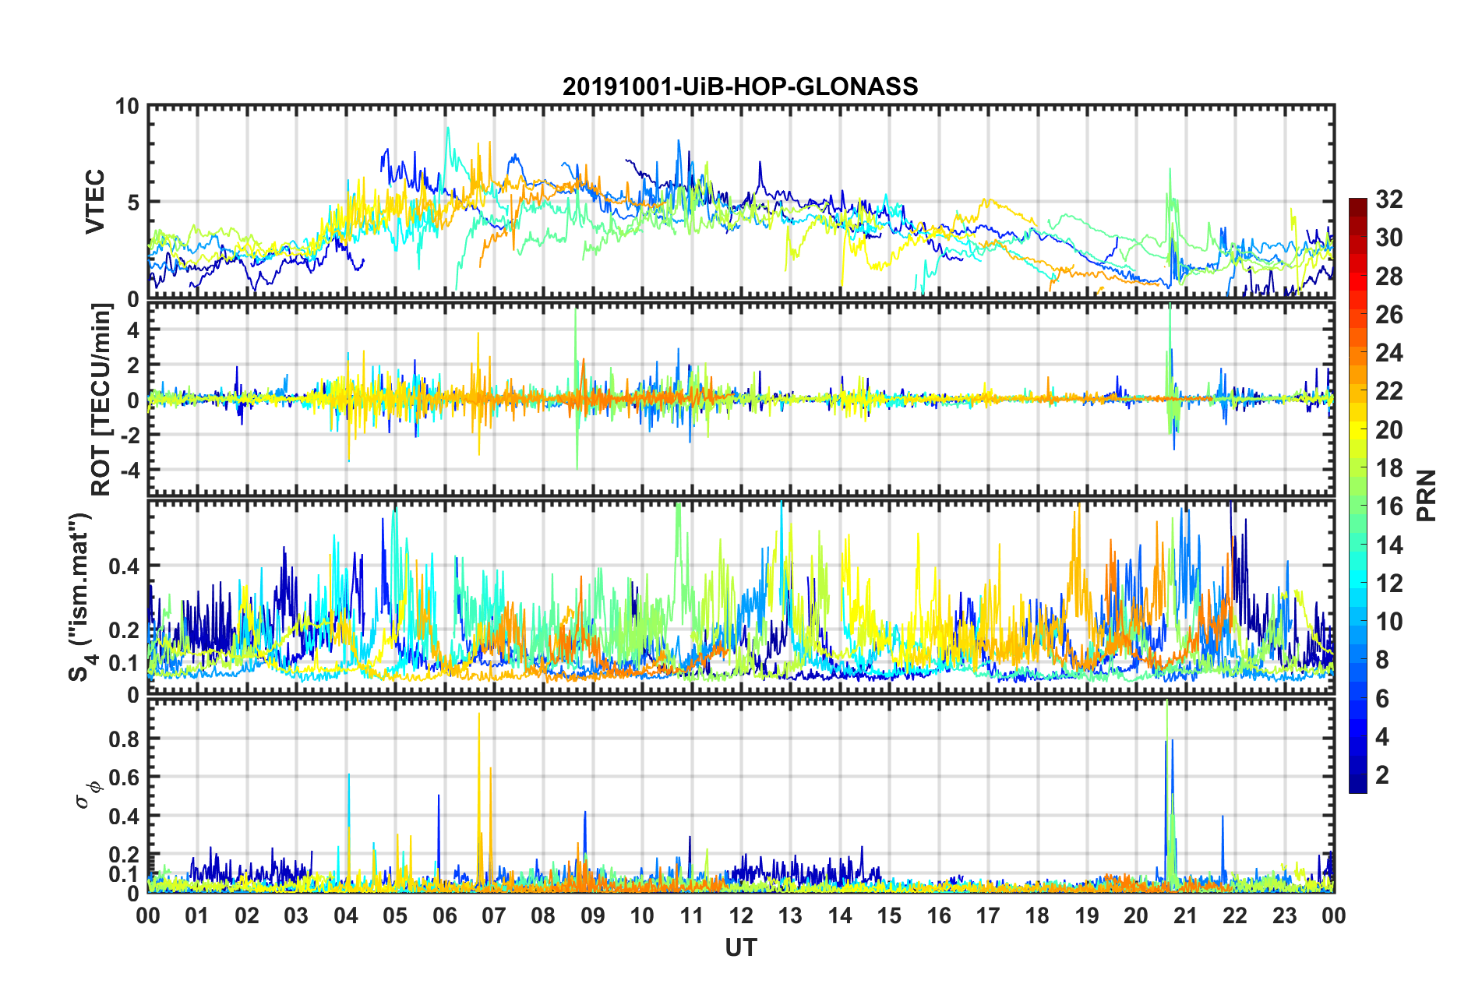
Task: Click VTEC y-axis tick label 10
Action: coord(128,106)
